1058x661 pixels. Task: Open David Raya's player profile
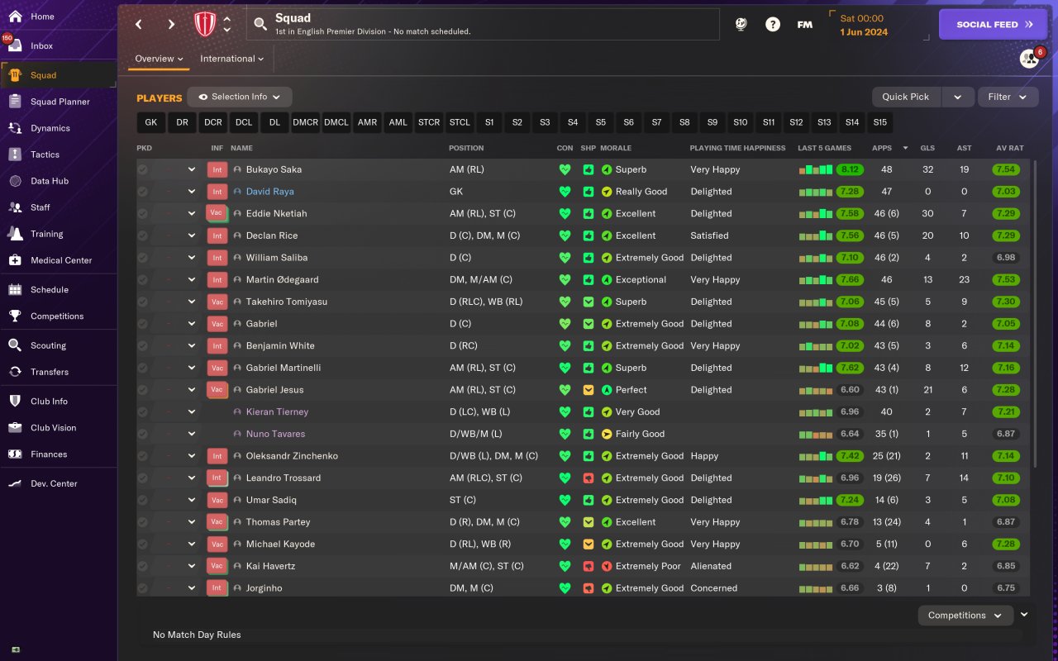(269, 192)
